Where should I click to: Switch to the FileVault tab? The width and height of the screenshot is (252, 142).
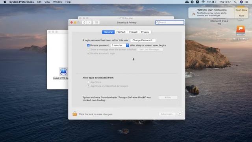[x=121, y=32]
